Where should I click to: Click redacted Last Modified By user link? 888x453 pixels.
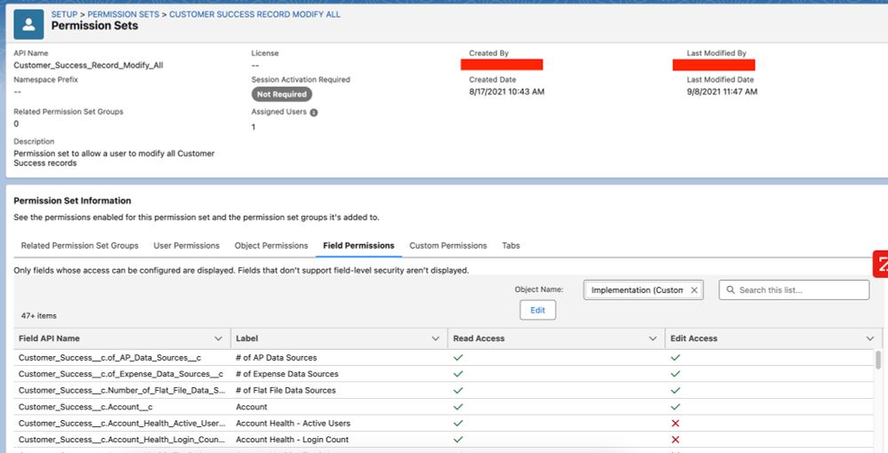714,65
